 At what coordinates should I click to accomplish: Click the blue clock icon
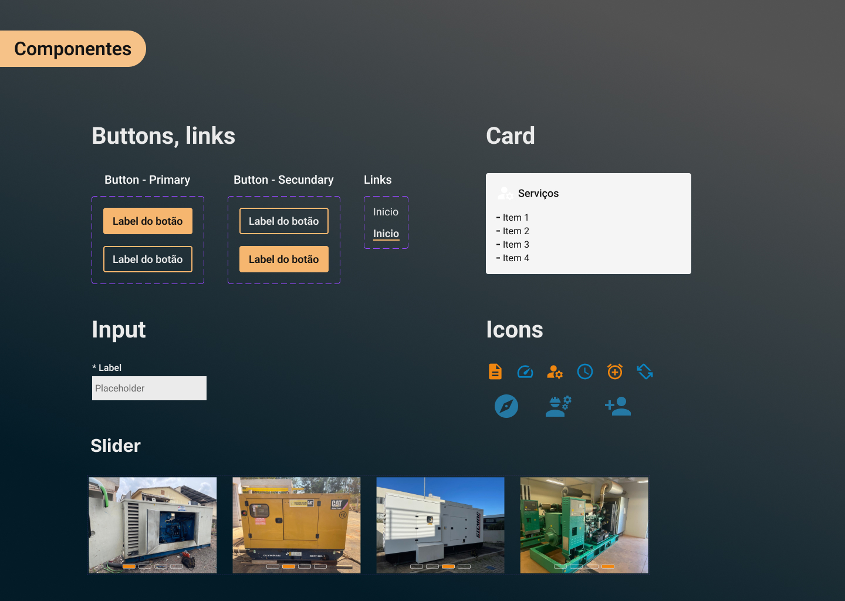[585, 372]
